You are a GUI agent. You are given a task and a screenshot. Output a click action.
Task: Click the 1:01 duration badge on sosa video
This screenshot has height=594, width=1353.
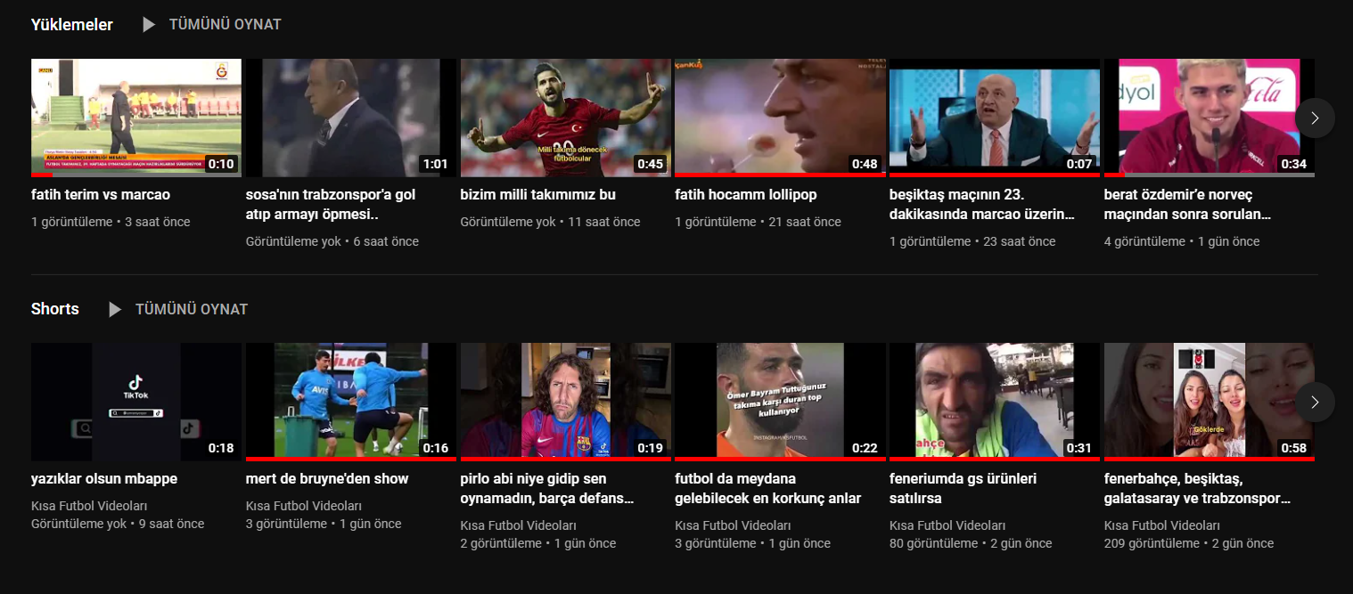click(435, 164)
